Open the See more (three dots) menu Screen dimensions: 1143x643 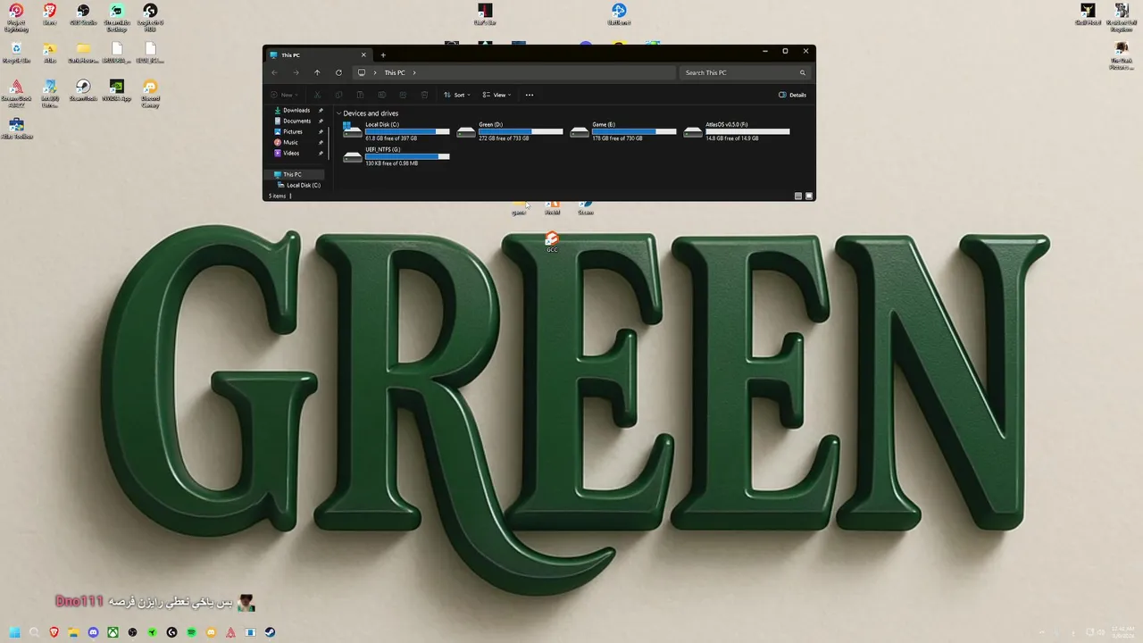coord(530,95)
